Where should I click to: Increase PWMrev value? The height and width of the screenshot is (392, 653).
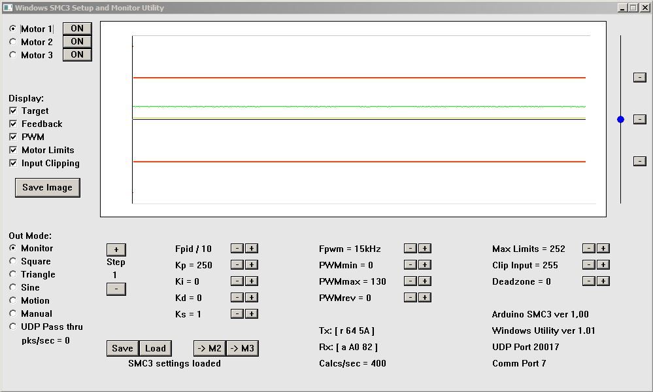[x=425, y=297]
